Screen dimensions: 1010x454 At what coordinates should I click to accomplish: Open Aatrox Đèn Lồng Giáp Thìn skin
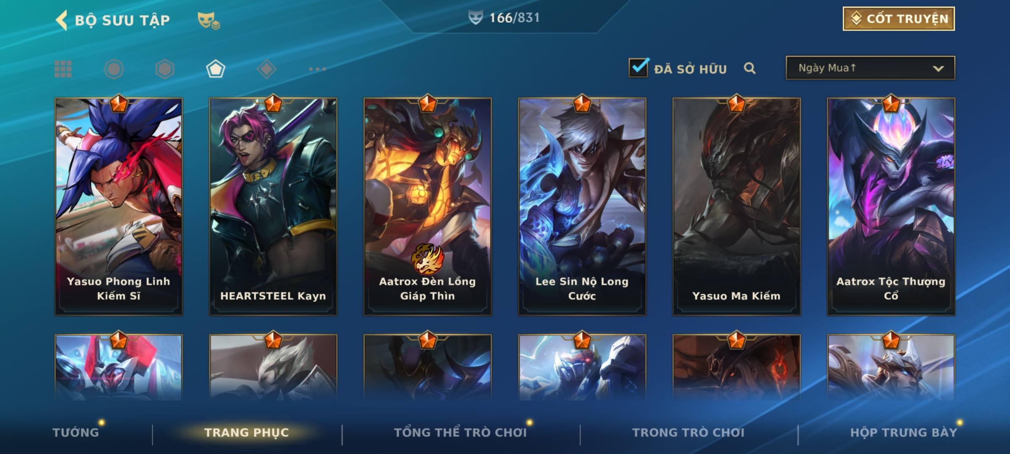click(x=428, y=206)
